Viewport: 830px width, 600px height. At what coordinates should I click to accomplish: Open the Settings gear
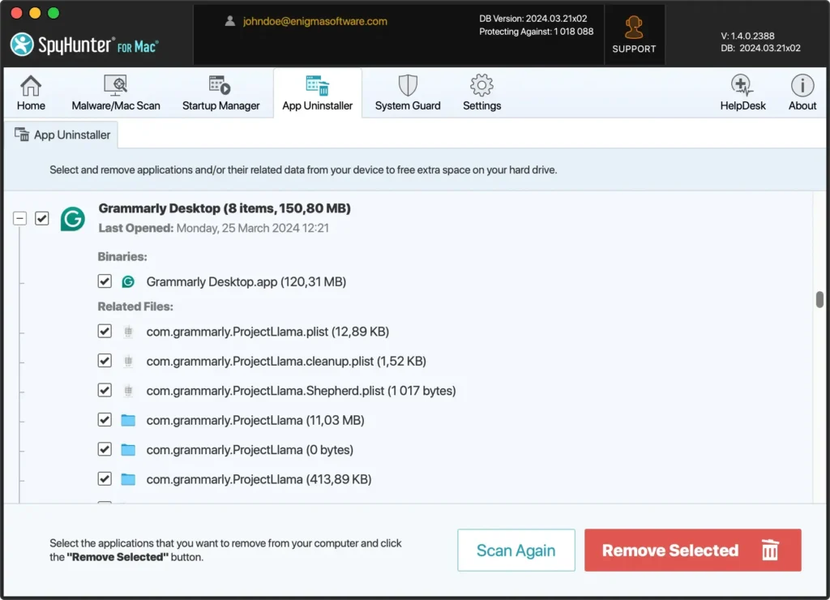click(x=481, y=86)
